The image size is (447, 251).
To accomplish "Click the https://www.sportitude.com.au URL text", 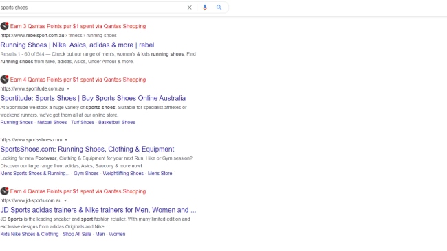I will [32, 88].
